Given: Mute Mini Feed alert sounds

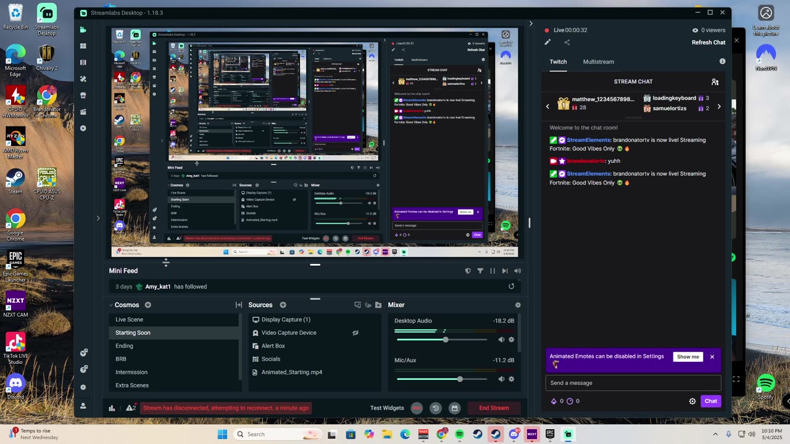Looking at the screenshot, I should pos(517,271).
